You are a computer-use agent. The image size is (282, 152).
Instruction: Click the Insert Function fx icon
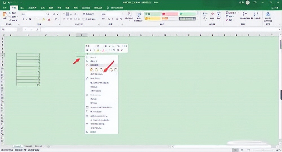pyautogui.click(x=38, y=30)
